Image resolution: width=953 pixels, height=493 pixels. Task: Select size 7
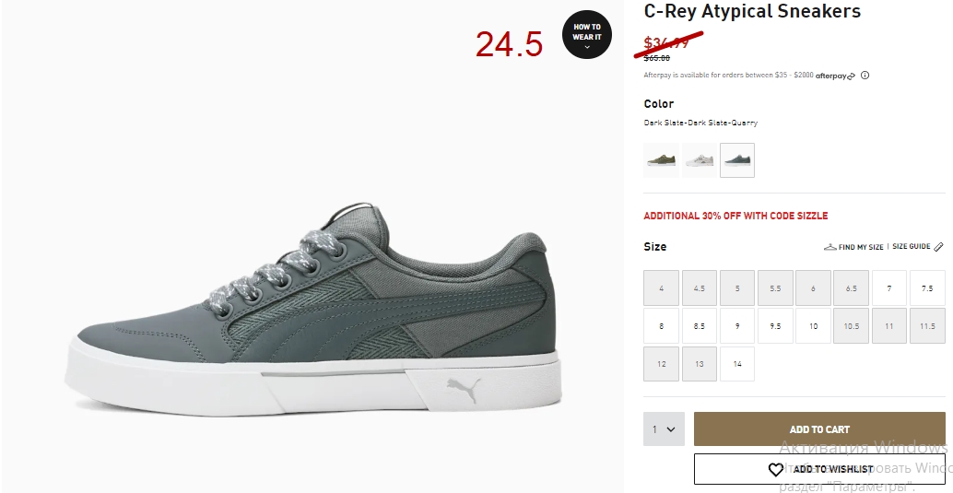[x=889, y=288]
